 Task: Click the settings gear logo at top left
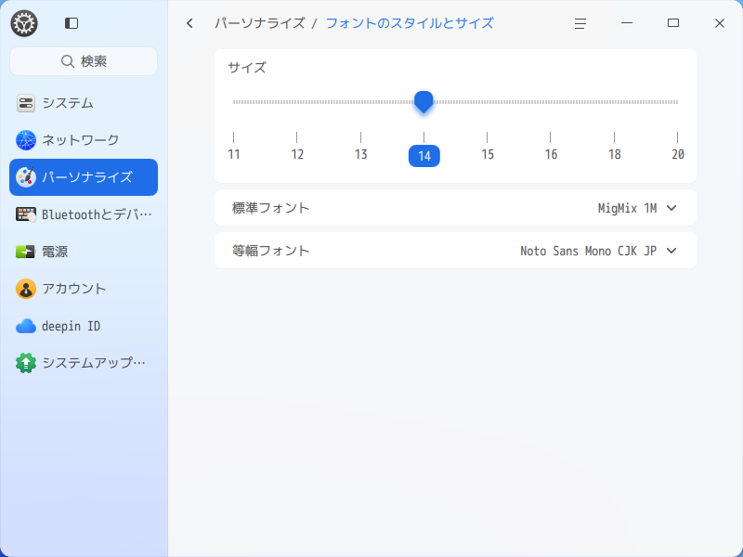[23, 23]
